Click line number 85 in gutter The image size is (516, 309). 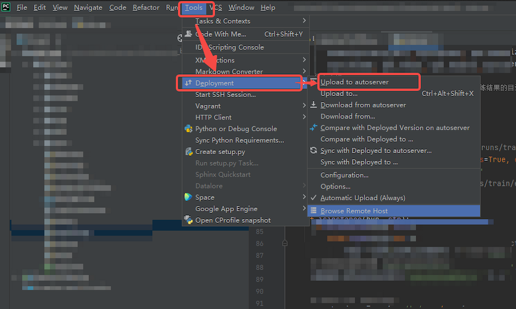click(x=259, y=232)
